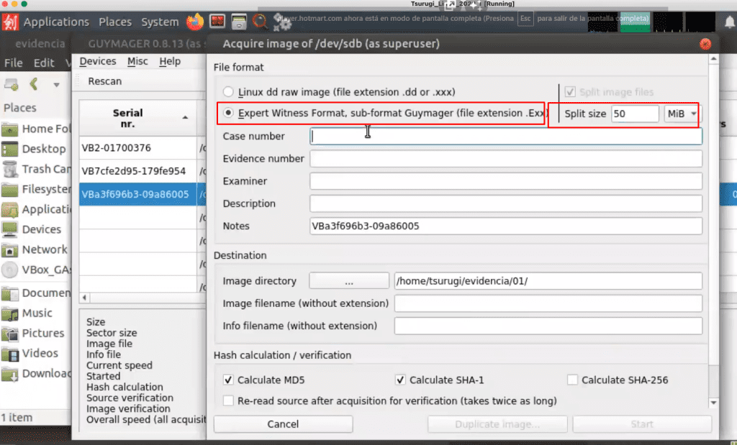Image resolution: width=737 pixels, height=445 pixels.
Task: Open Home Folder in Places sidebar
Action: click(x=36, y=129)
